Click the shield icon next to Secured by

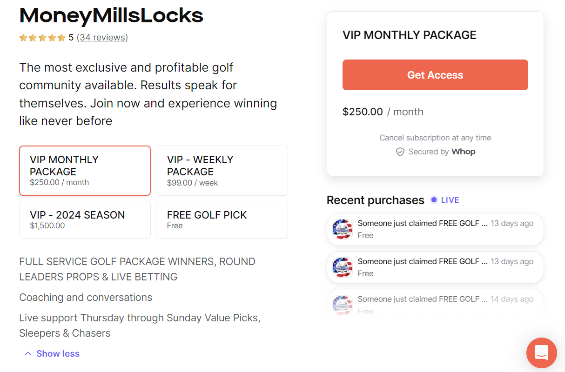click(400, 152)
